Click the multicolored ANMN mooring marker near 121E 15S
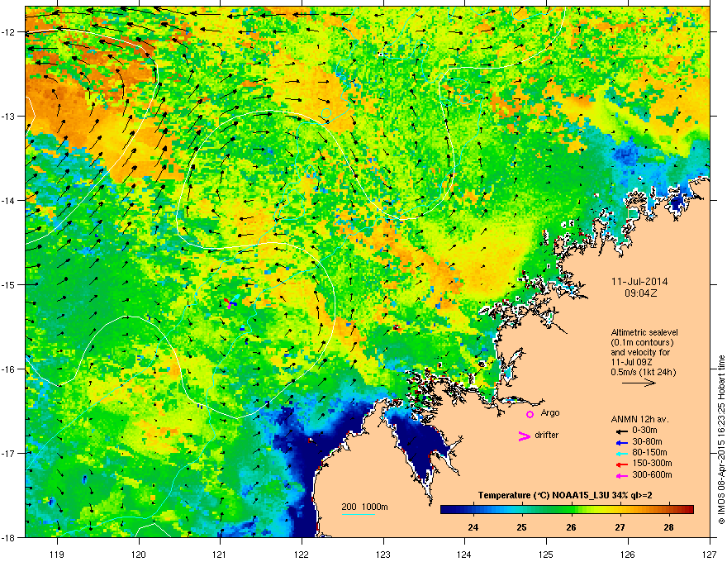Screen dimensions: 727x562 (x=230, y=302)
